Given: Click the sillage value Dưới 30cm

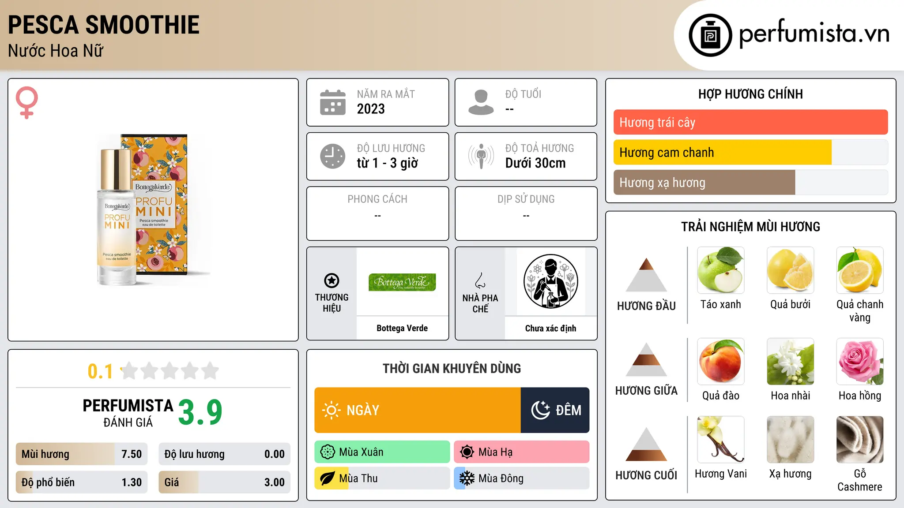Looking at the screenshot, I should (535, 163).
